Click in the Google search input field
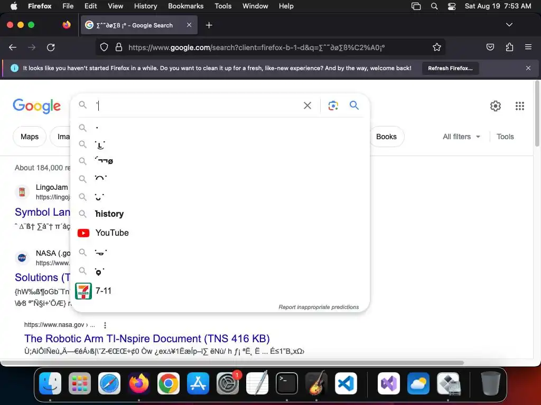 click(x=197, y=105)
